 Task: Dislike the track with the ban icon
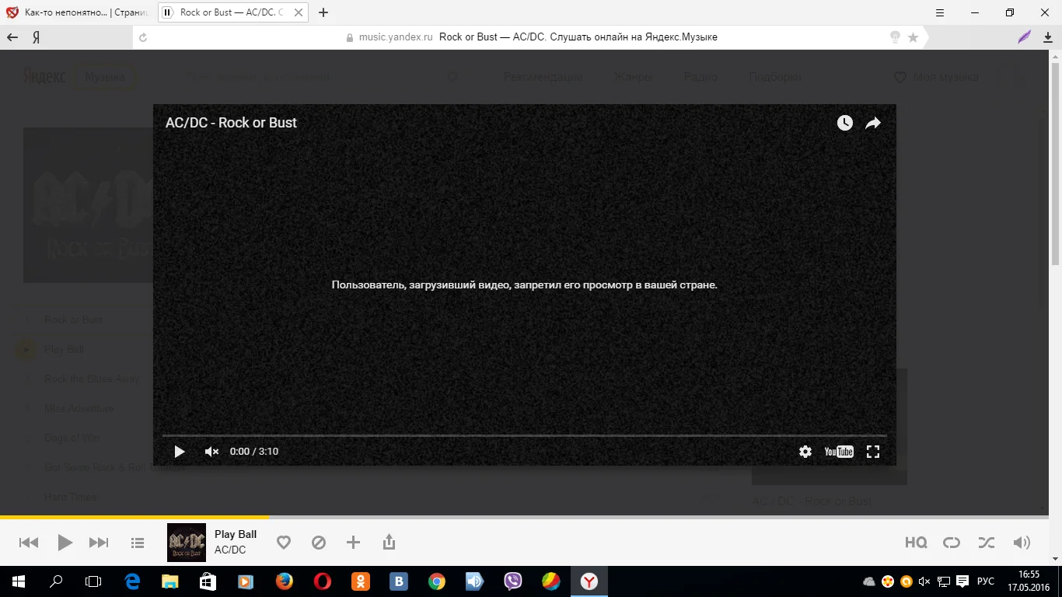[319, 543]
